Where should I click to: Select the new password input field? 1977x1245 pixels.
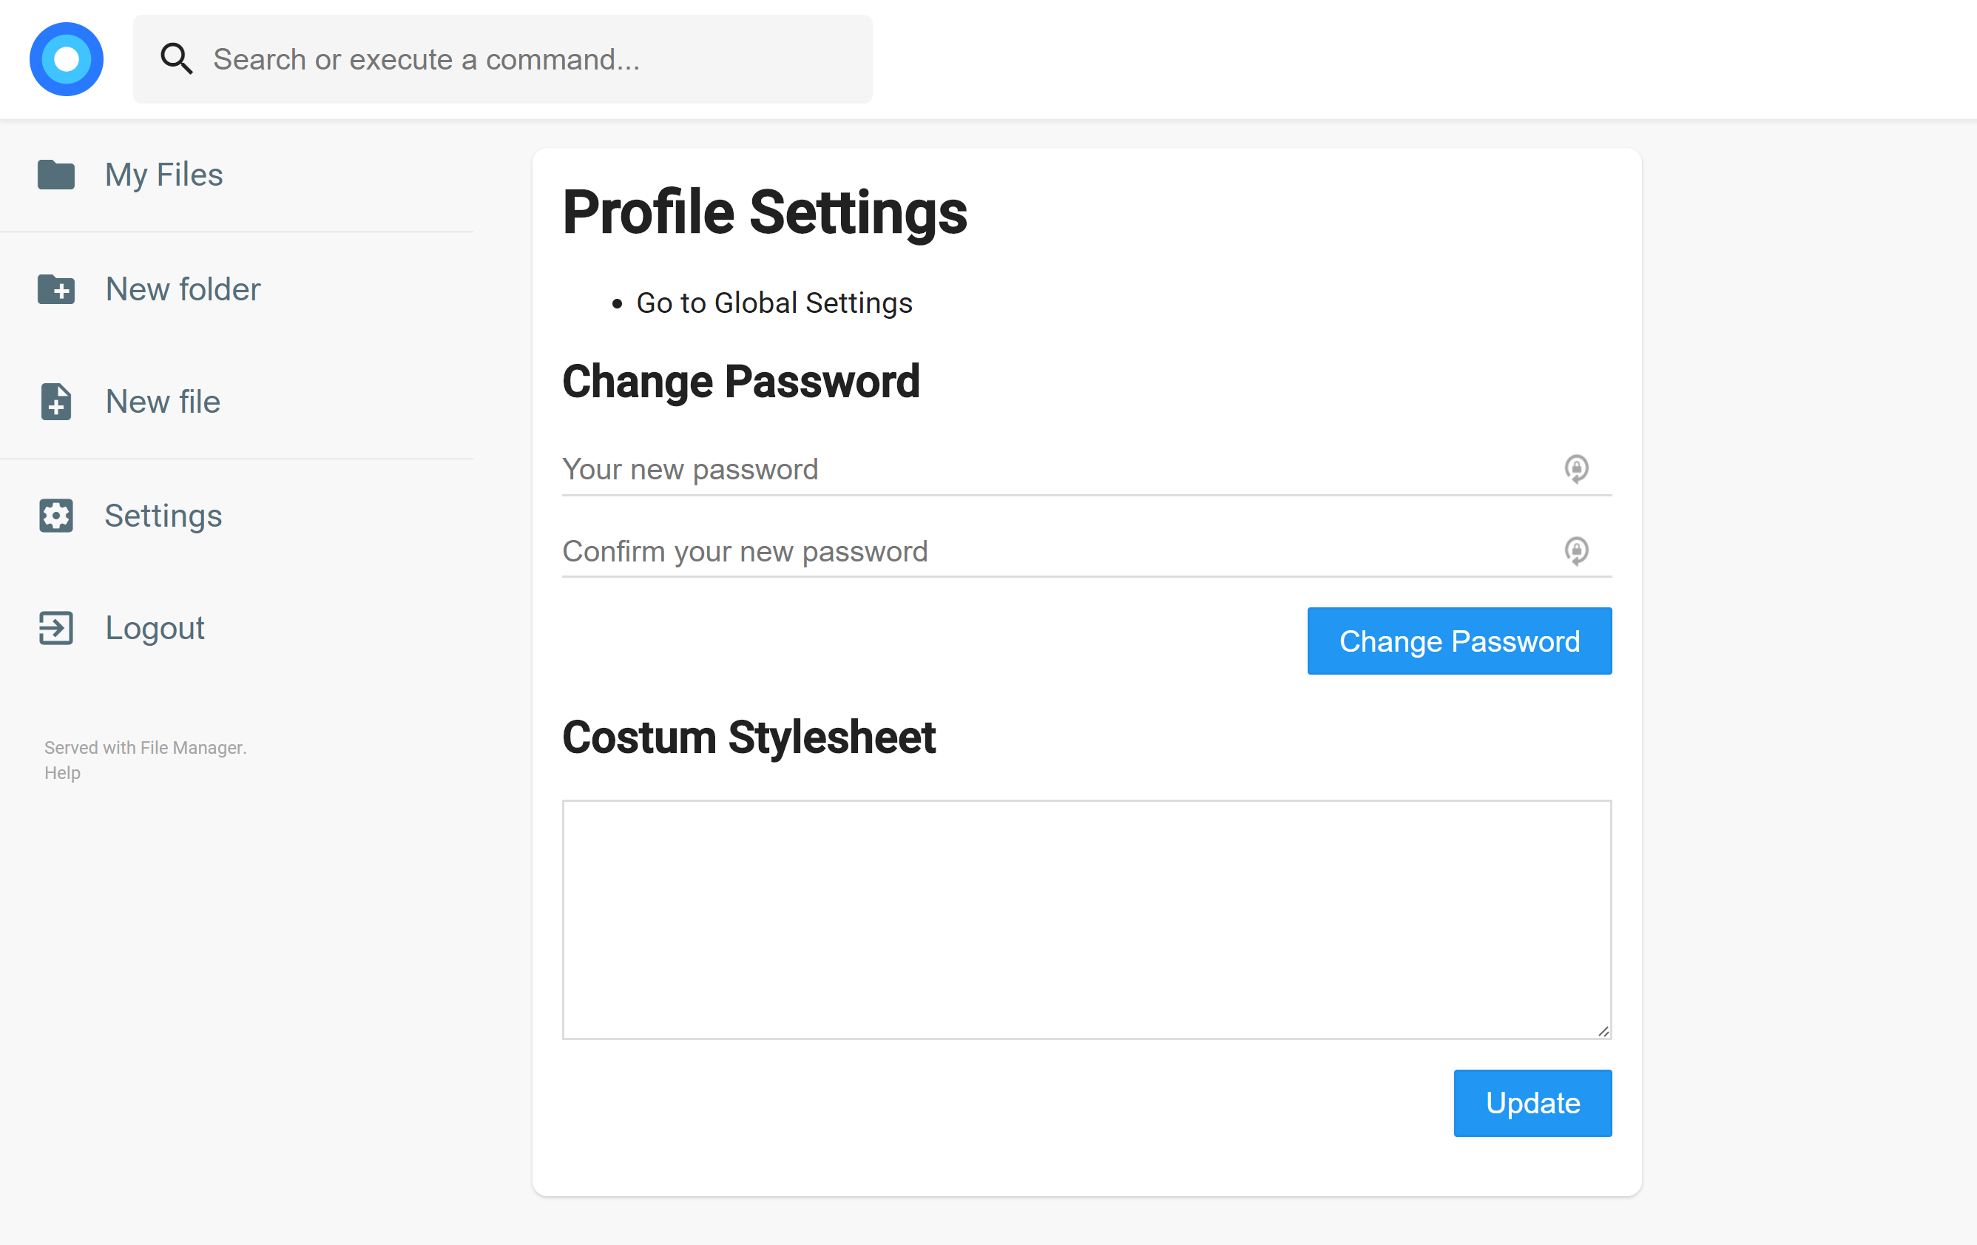click(x=1085, y=469)
